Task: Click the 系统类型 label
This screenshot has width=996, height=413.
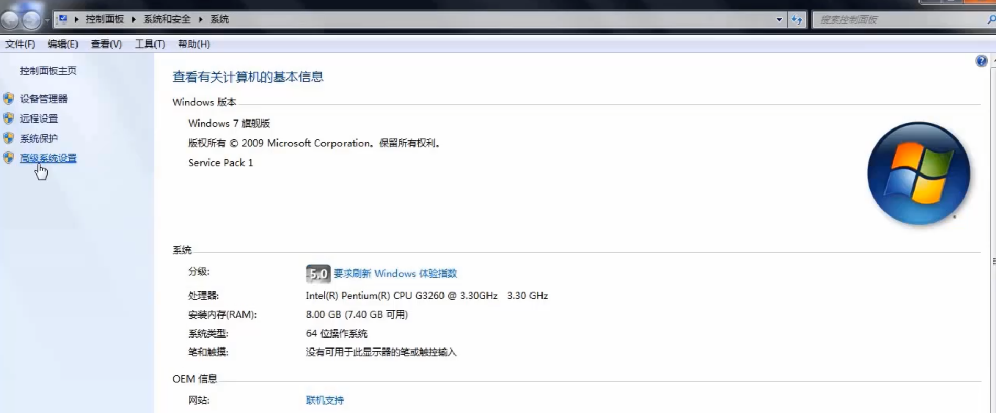Action: (x=208, y=333)
